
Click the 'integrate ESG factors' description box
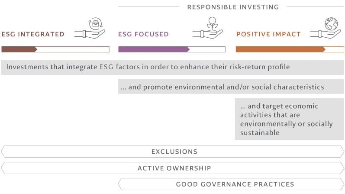(172, 67)
